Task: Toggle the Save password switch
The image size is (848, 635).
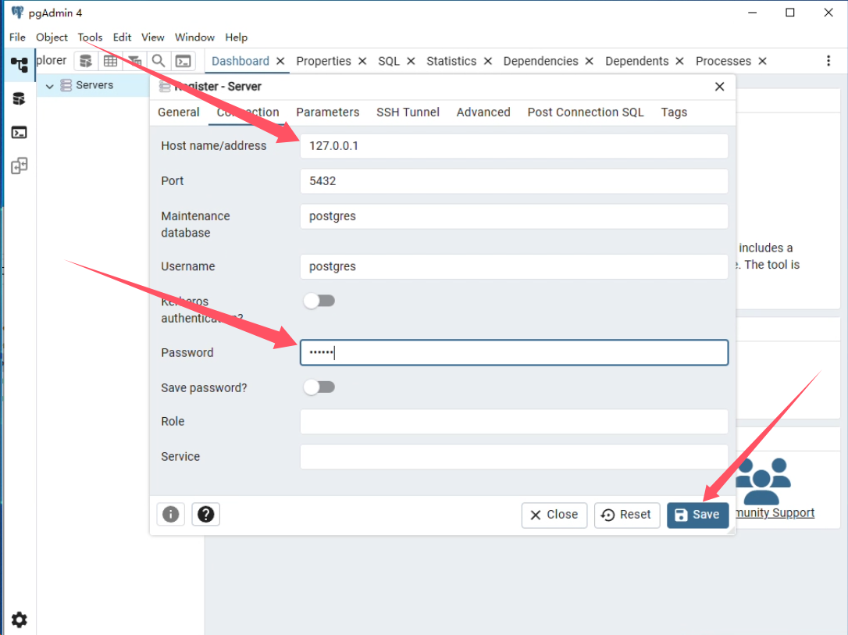Action: (319, 387)
